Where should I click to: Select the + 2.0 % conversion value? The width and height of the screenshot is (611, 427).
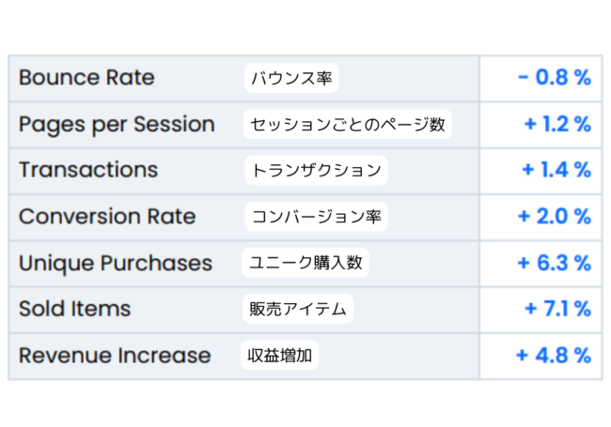pos(555,217)
